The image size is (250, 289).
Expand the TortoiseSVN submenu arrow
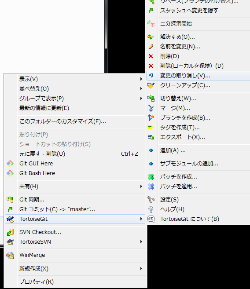click(141, 241)
